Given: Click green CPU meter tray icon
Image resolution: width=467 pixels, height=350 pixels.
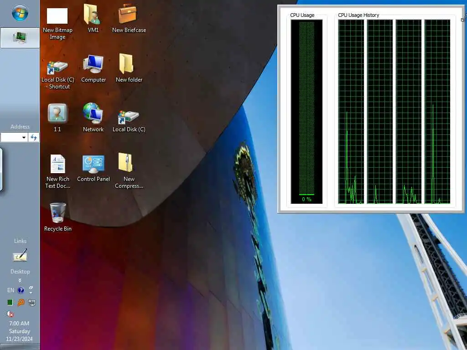Looking at the screenshot, I should click(10, 303).
